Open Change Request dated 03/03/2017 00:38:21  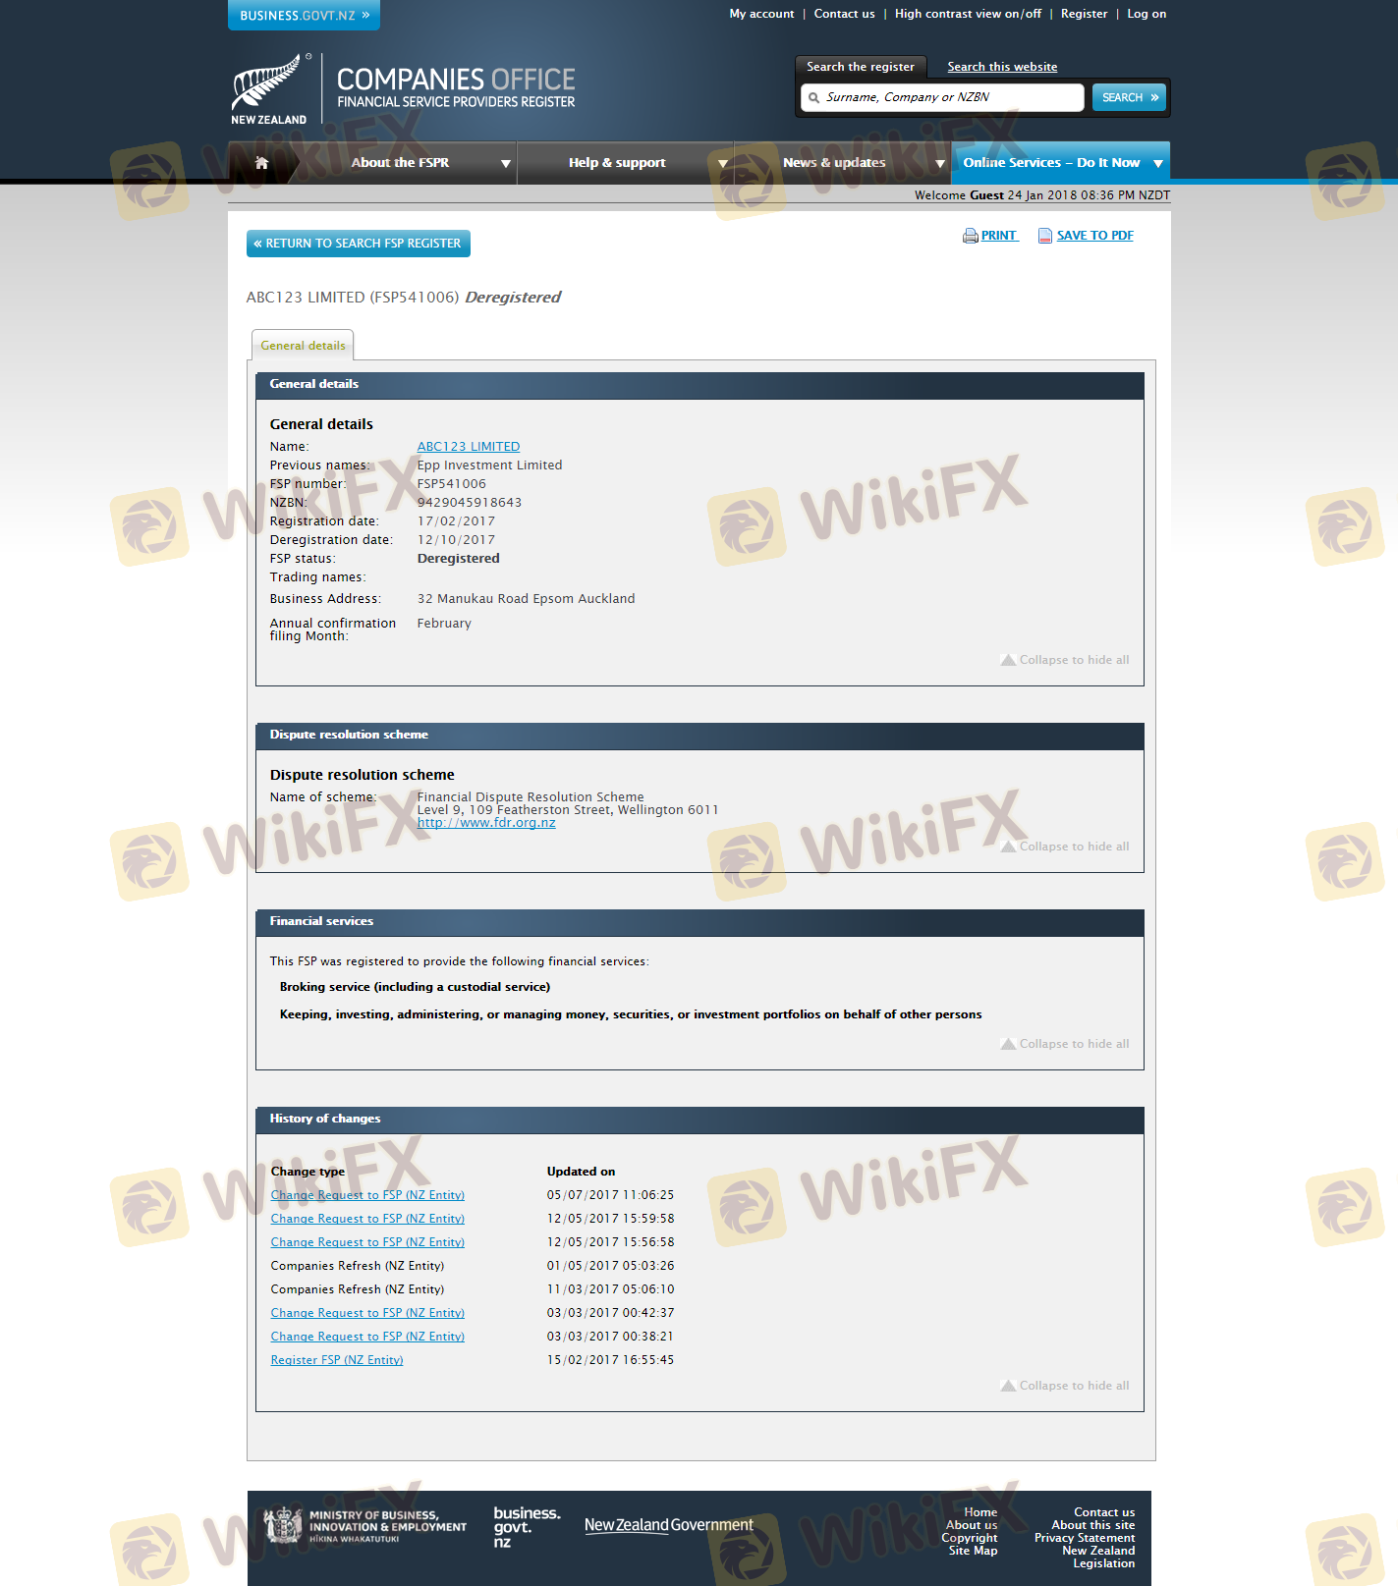(367, 1337)
